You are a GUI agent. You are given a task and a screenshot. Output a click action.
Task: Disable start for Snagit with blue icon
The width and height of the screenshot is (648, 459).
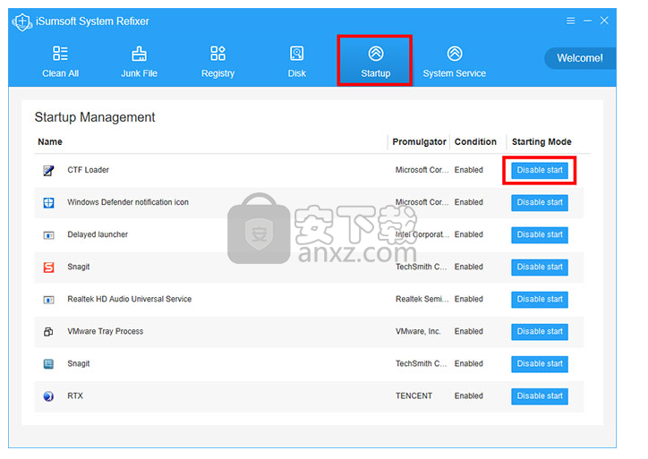(x=540, y=363)
